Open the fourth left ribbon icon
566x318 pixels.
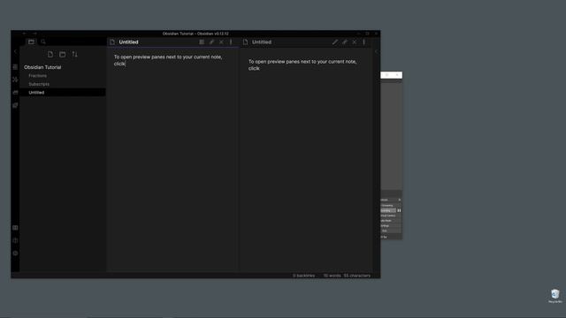tap(15, 105)
